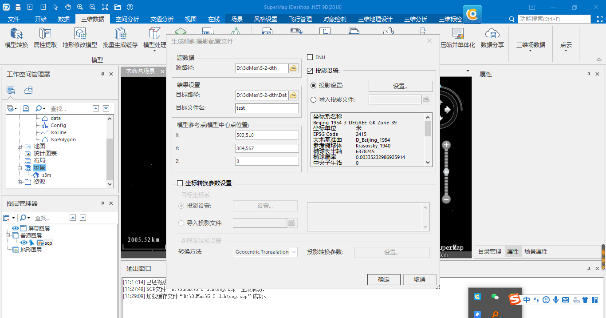The height and width of the screenshot is (318, 606).
Task: Click the Sogou input method icon
Action: click(515, 300)
